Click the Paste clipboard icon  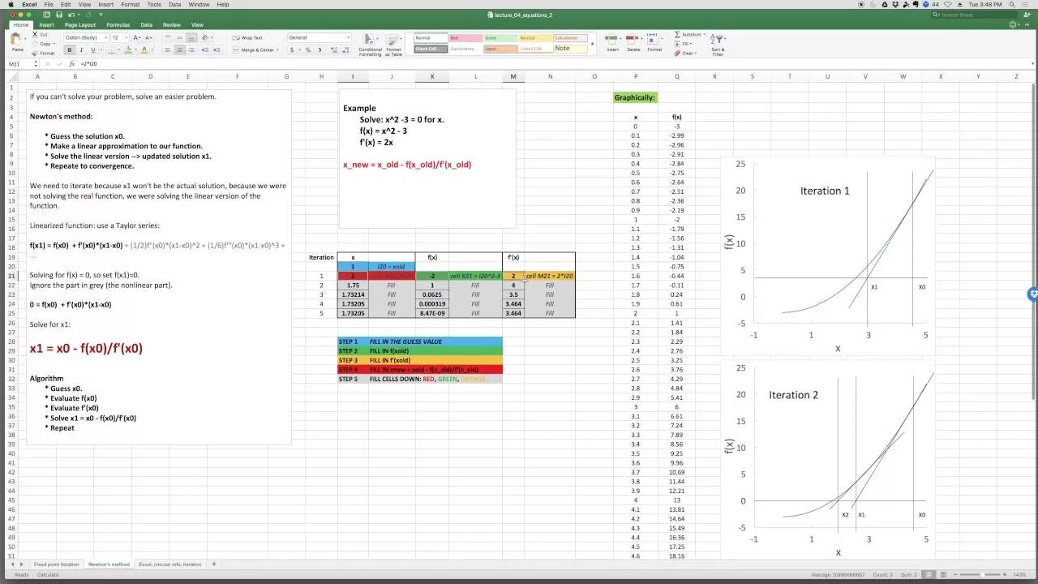(x=18, y=40)
